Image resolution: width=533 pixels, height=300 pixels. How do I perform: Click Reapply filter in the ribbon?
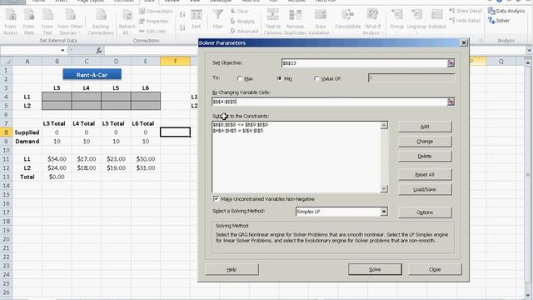pos(242,21)
